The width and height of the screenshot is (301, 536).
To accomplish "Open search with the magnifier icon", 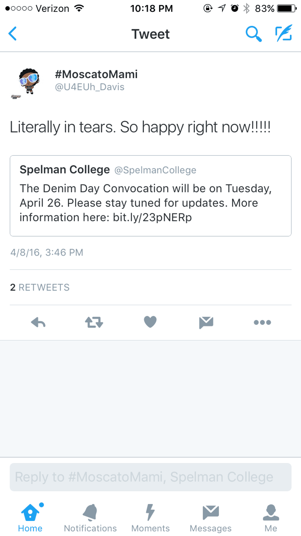I will pyautogui.click(x=253, y=34).
